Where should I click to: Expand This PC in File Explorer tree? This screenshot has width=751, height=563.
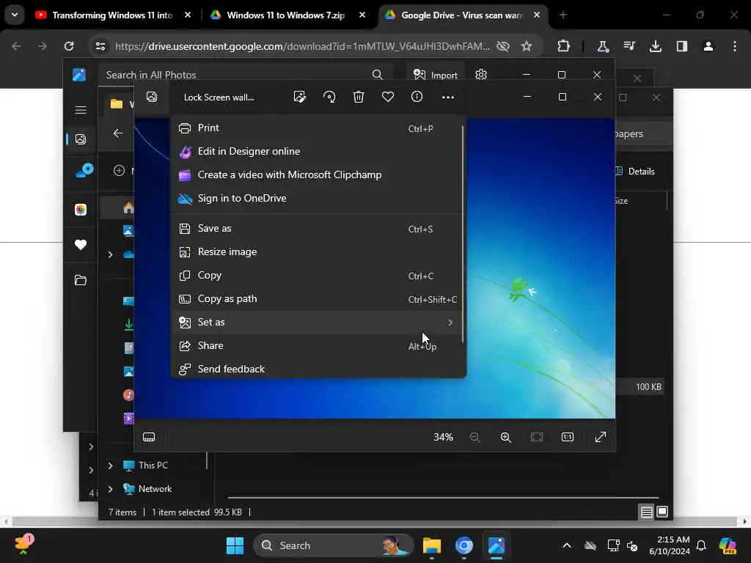[x=110, y=466]
